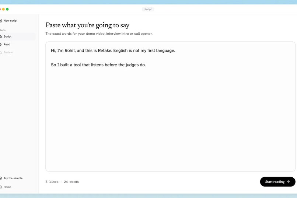
Task: Load Try the sample script
Action: (x=13, y=178)
